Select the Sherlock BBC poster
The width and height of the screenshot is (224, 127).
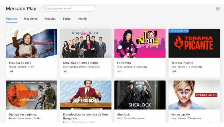[140, 95]
